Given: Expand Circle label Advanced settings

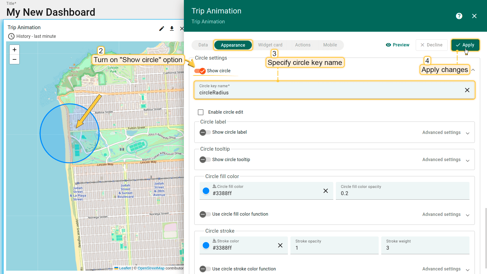Looking at the screenshot, I should [x=446, y=132].
